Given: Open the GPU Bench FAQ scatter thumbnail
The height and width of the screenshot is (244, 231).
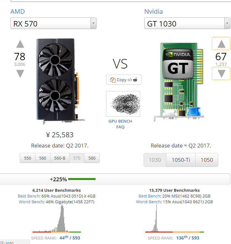Looking at the screenshot, I should tap(123, 104).
